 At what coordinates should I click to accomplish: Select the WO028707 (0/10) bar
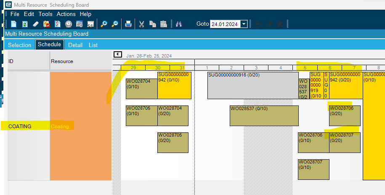pyautogui.click(x=313, y=169)
